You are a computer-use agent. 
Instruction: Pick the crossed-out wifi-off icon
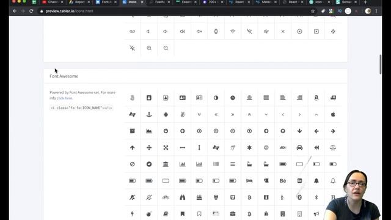coord(249,31)
